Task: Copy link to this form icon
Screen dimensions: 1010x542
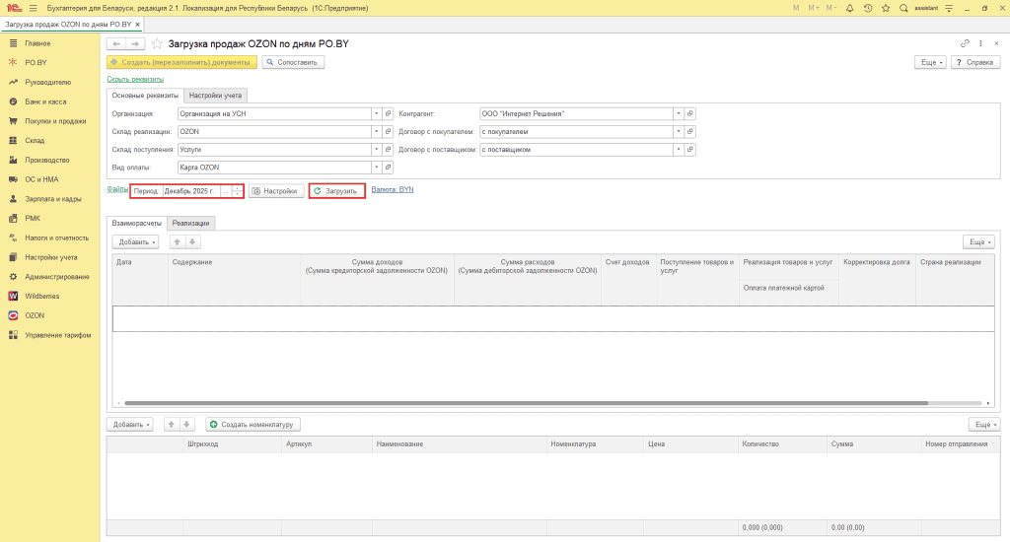Action: (x=965, y=43)
